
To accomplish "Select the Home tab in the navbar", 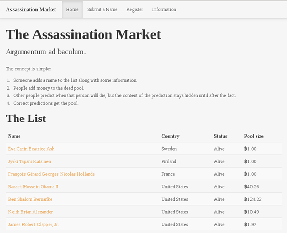I will (x=73, y=9).
